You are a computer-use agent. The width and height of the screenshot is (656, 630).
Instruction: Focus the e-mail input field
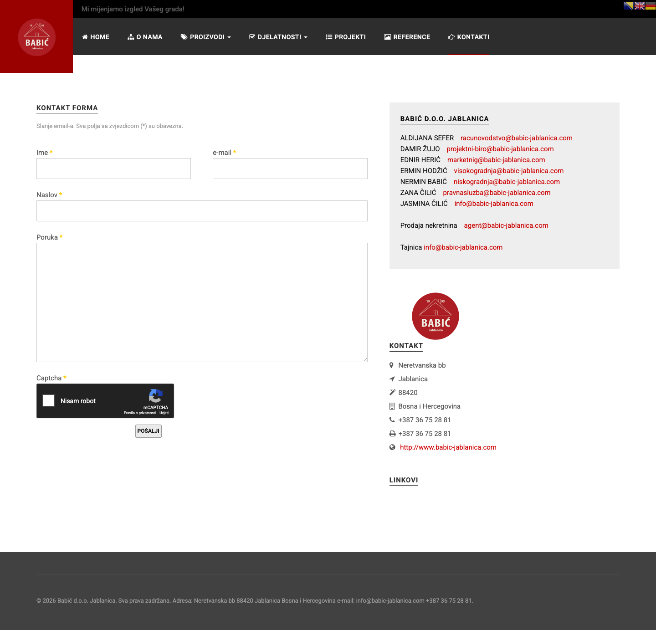point(290,169)
